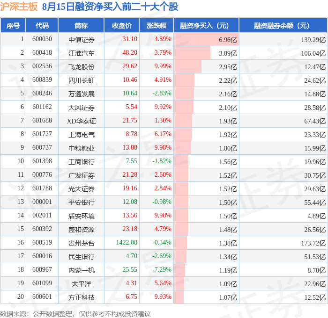Click balance value 12.52亿
Image resolution: width=328 pixels, height=318 pixels.
(315, 297)
